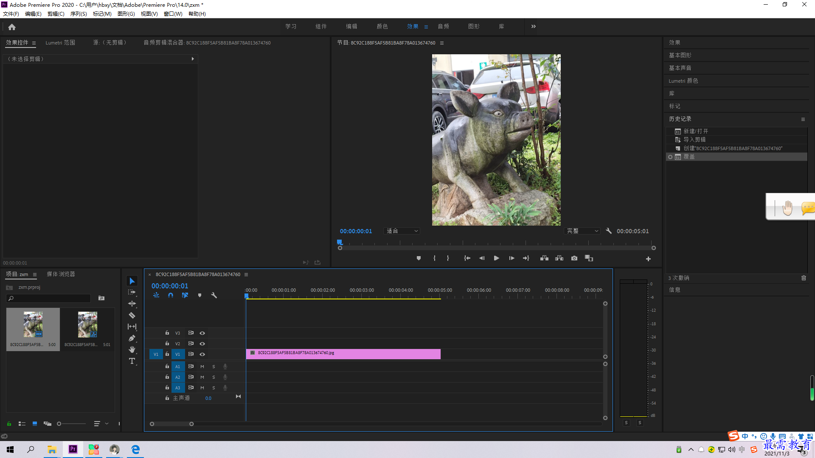Switch to 颜色 workspace

(x=382, y=26)
